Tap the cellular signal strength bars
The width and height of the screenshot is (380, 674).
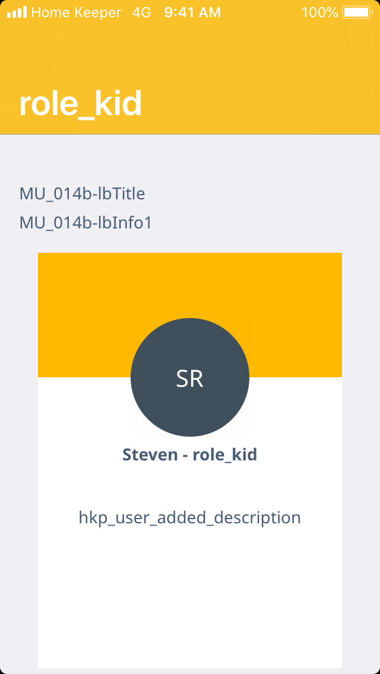tap(17, 12)
